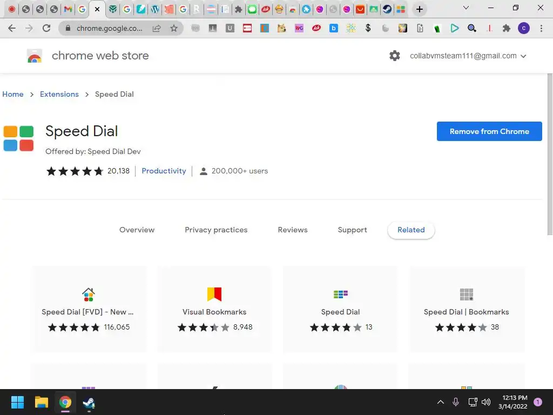Switch to the Support tab
553x415 pixels.
tap(352, 230)
